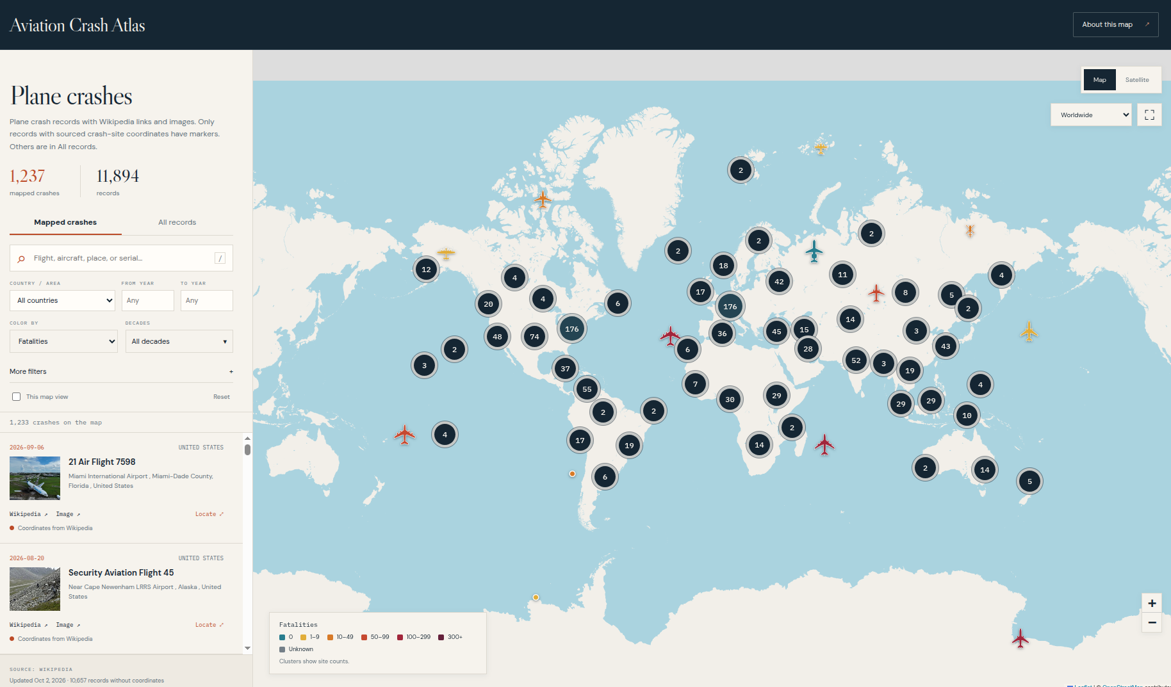Switch to the All records tab
This screenshot has width=1171, height=687.
tap(177, 222)
